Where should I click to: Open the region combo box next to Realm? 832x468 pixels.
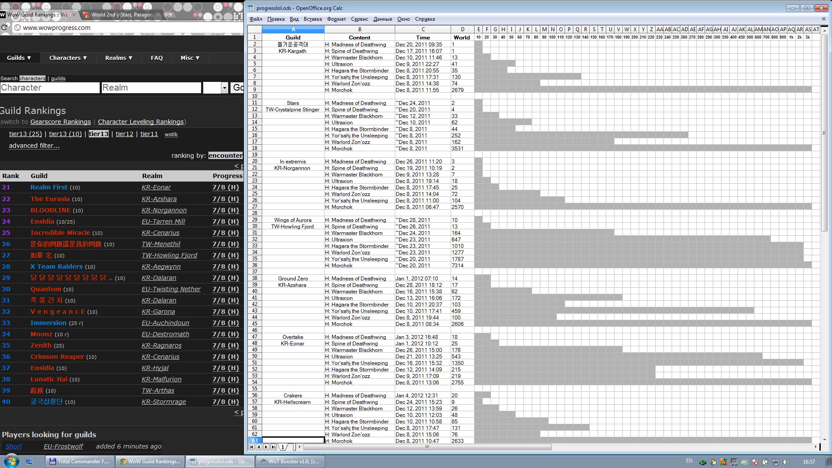215,88
